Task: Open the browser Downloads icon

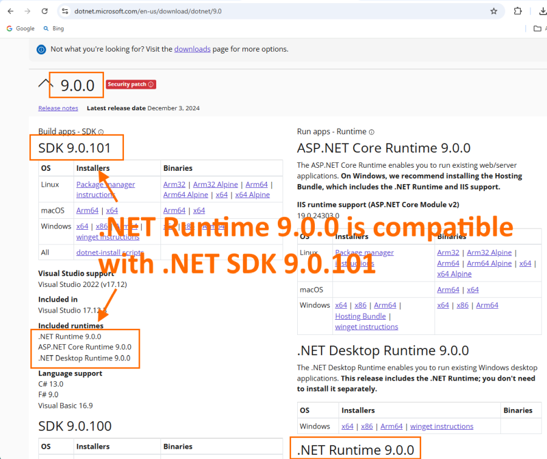Action: point(542,11)
